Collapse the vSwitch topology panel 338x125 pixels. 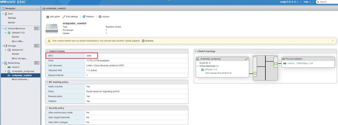196,52
